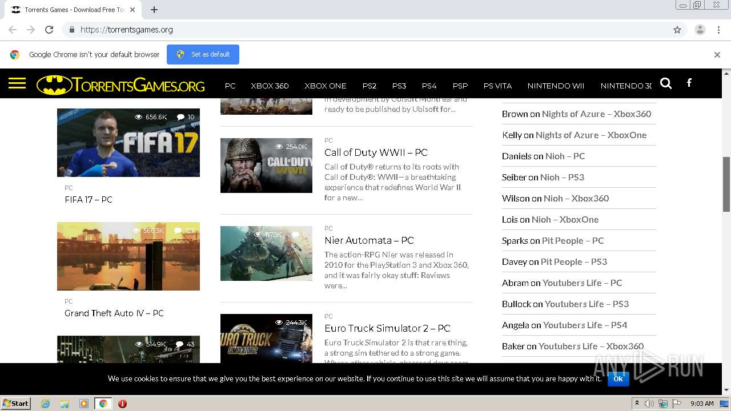This screenshot has height=411, width=731.
Task: Open the Call of Duty WWII thumbnail
Action: [x=266, y=166]
